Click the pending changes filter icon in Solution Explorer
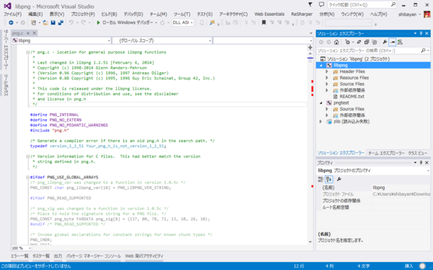Image resolution: width=433 pixels, height=270 pixels. 347,42
